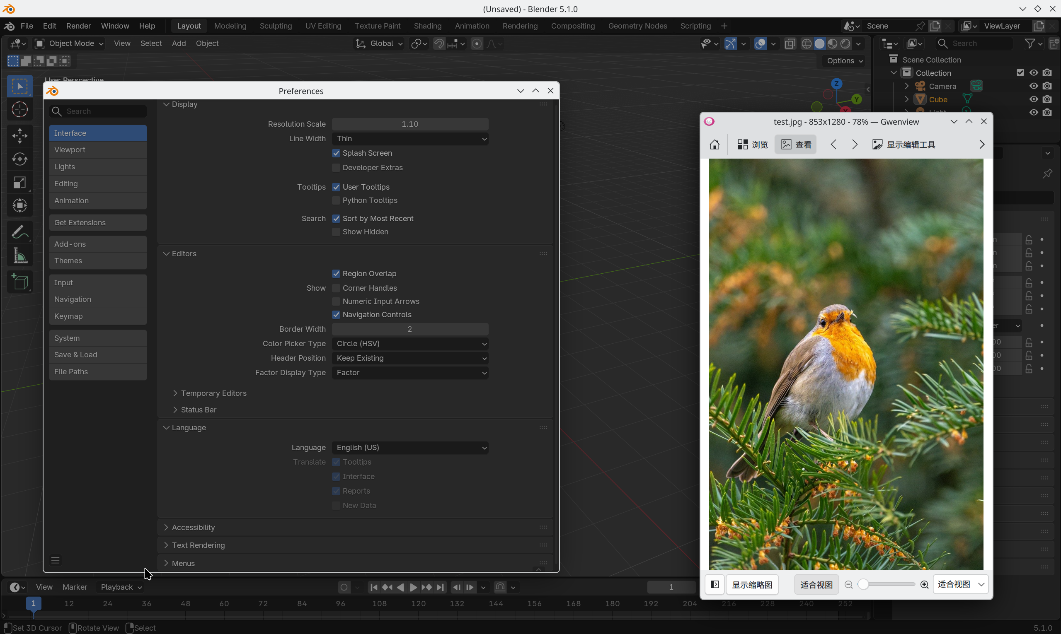Open the Language selection dropdown

tap(409, 447)
